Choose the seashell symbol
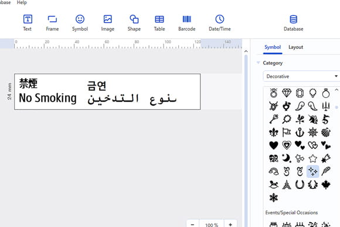The width and height of the screenshot is (340, 227). pos(326,132)
